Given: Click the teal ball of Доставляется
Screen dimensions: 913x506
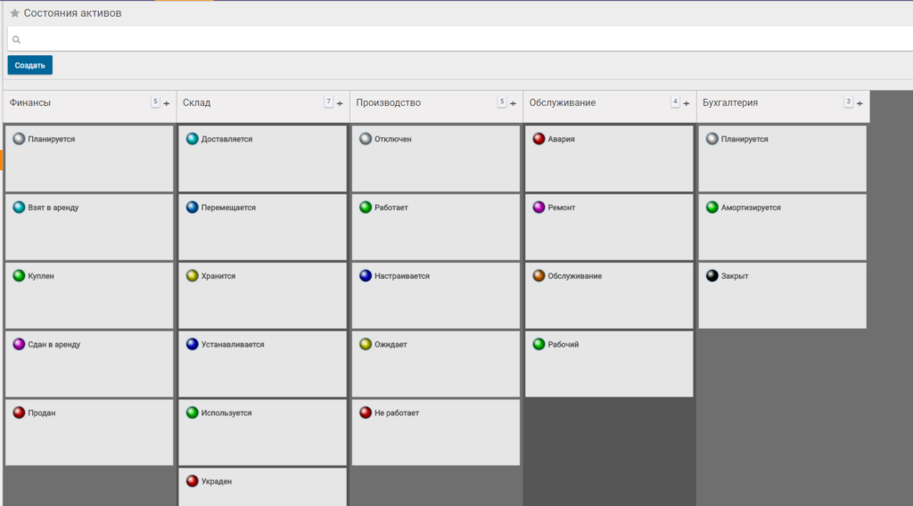Looking at the screenshot, I should click(193, 138).
